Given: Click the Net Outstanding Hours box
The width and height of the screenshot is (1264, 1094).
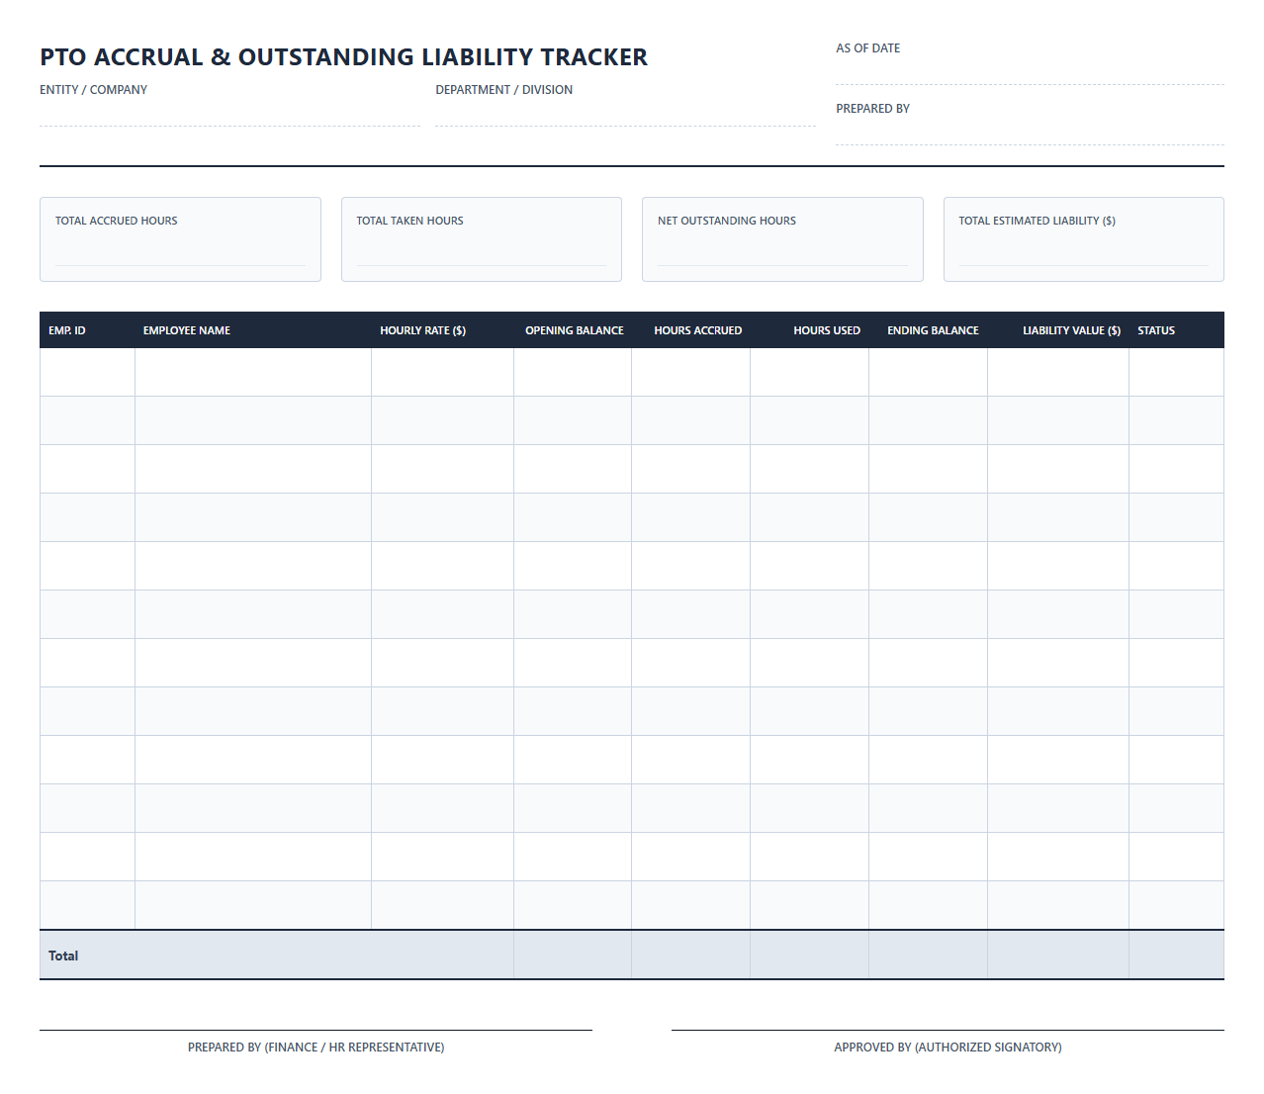Looking at the screenshot, I should pos(782,239).
